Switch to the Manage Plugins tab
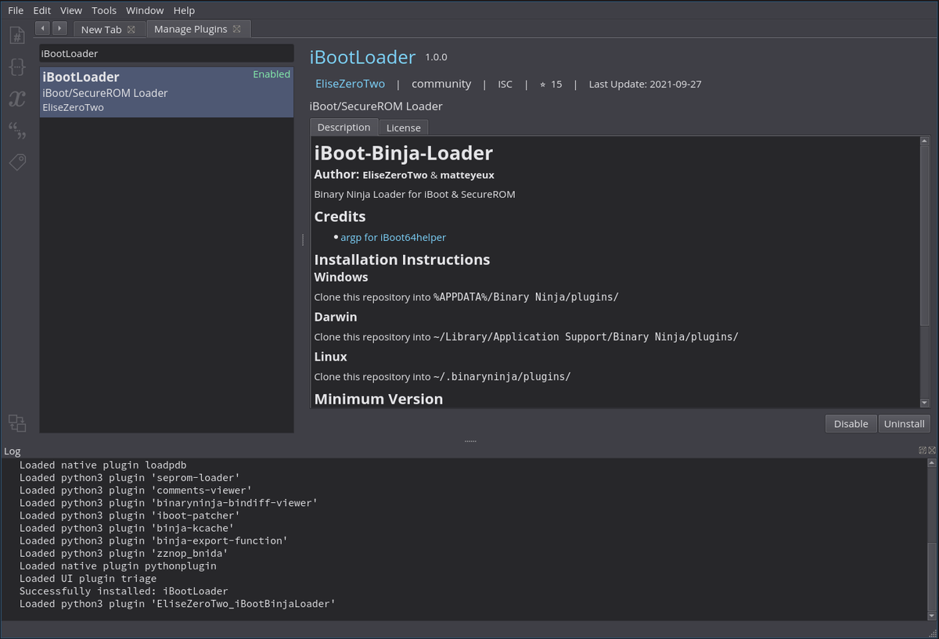 tap(198, 29)
